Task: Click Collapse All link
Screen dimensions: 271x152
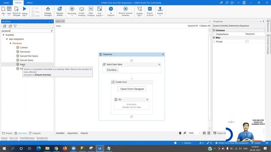Action: (x=205, y=26)
